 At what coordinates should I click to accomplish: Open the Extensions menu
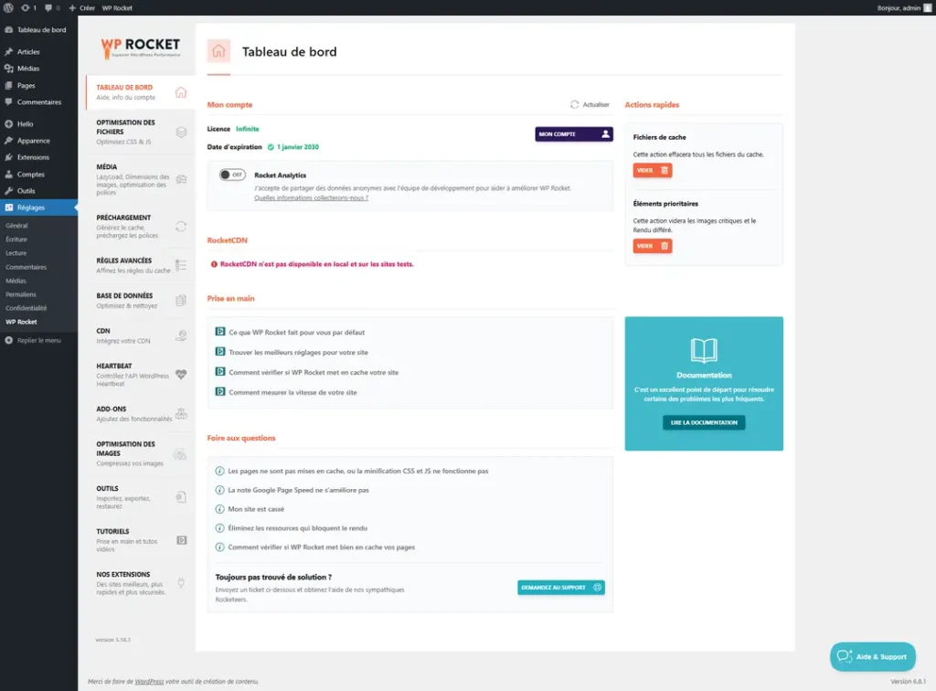click(x=38, y=157)
